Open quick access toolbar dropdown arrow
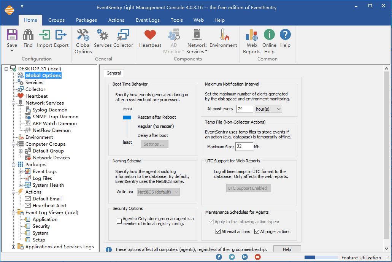This screenshot has height=262, width=392. coord(22,6)
